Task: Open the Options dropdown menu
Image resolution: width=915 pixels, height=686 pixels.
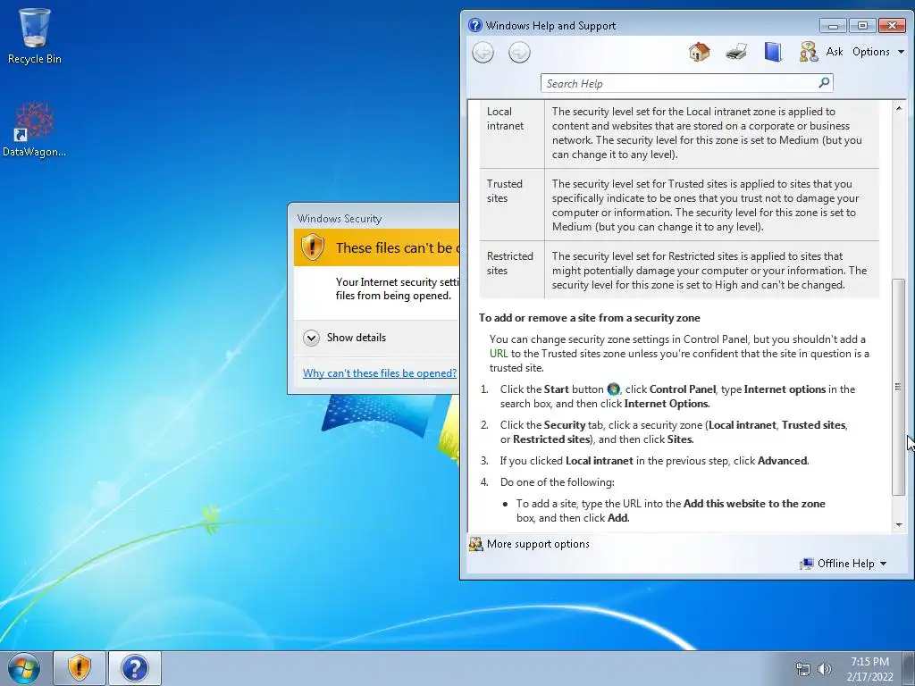Action: 877,52
